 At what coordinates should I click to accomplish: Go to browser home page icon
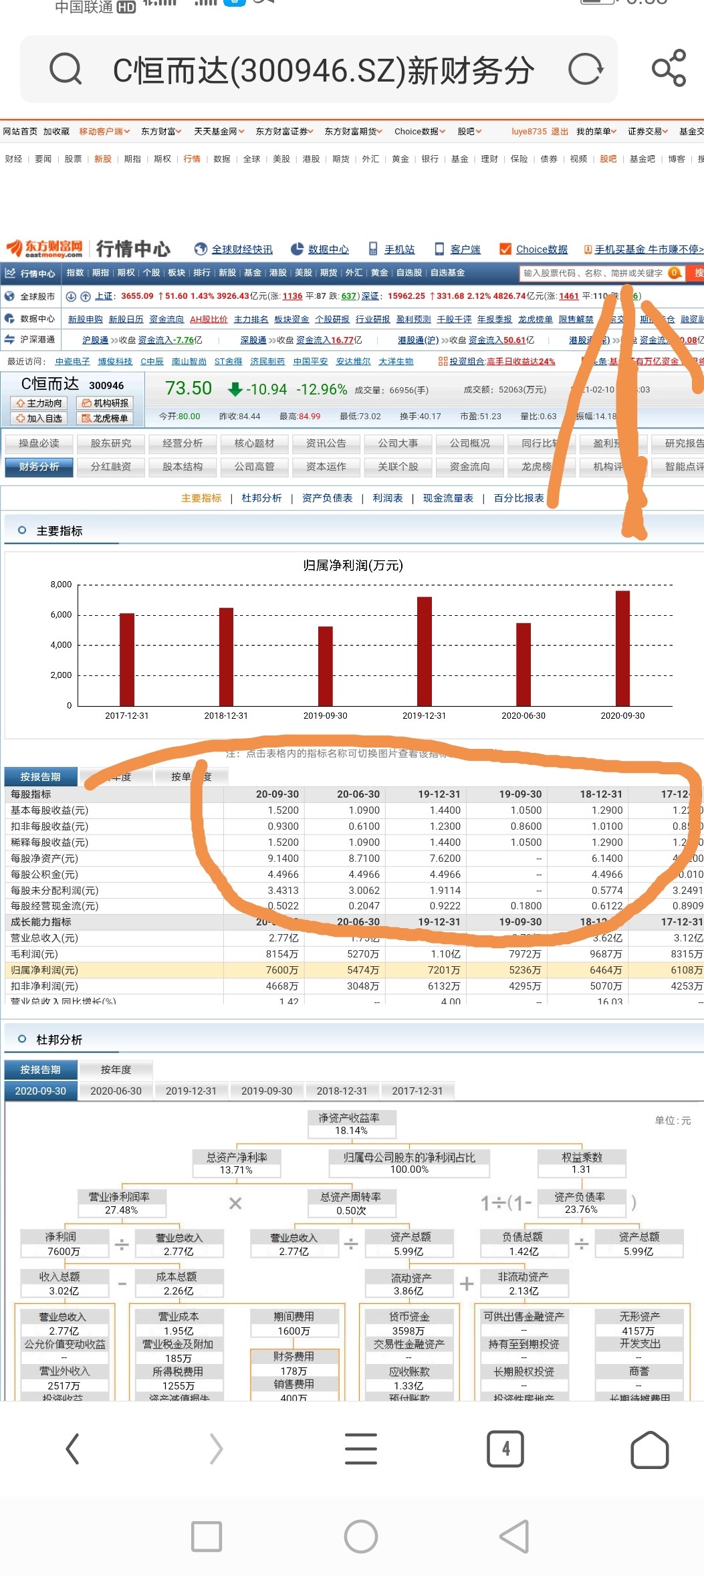[650, 1449]
